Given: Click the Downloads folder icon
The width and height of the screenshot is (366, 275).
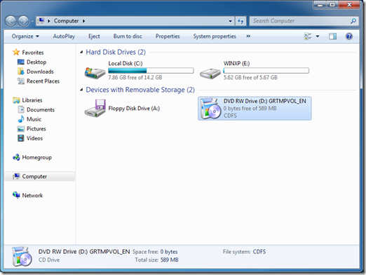Looking at the screenshot, I should tap(21, 72).
